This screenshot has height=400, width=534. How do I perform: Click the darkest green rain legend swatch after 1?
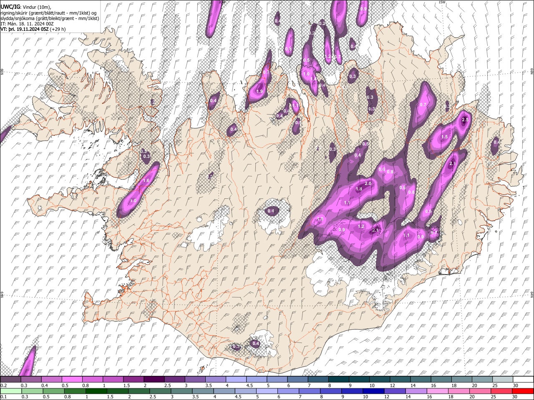tap(96, 391)
